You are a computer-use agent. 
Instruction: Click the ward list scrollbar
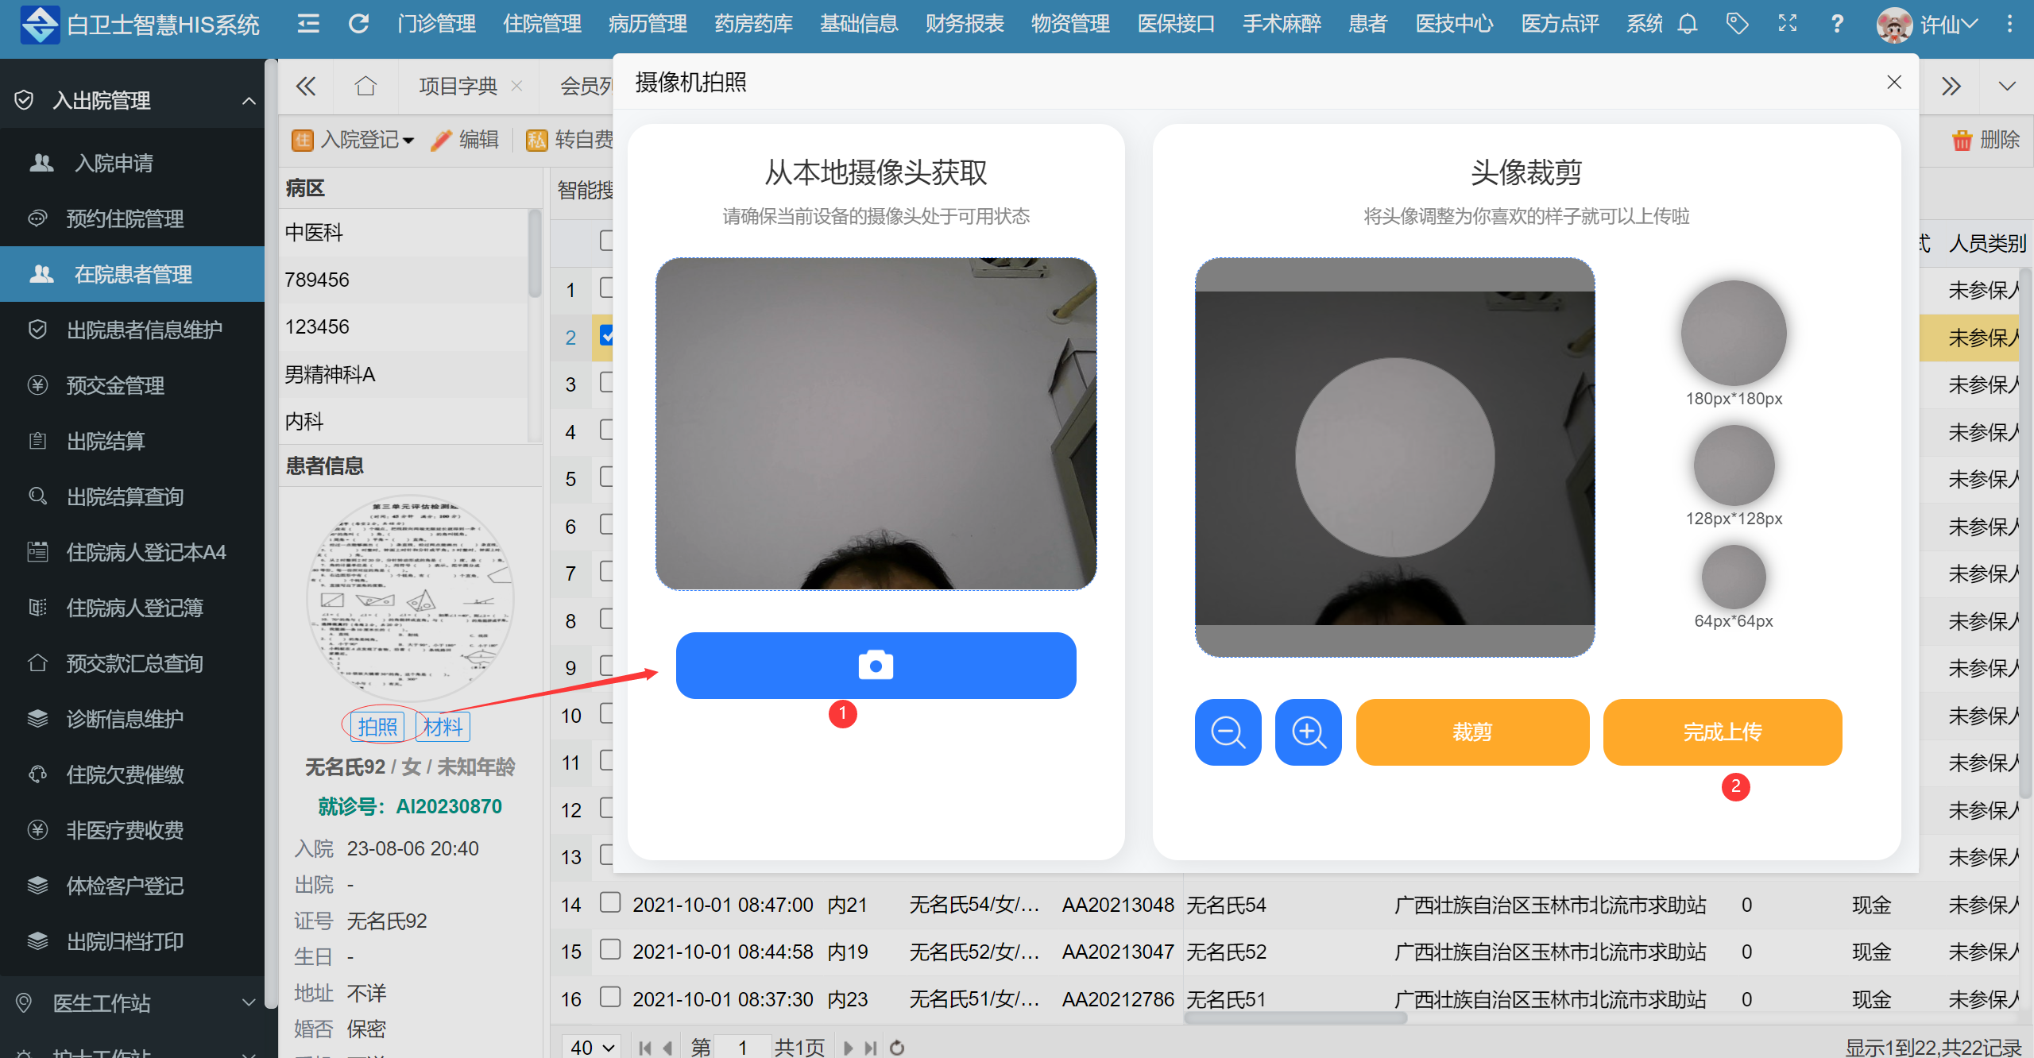pyautogui.click(x=535, y=254)
